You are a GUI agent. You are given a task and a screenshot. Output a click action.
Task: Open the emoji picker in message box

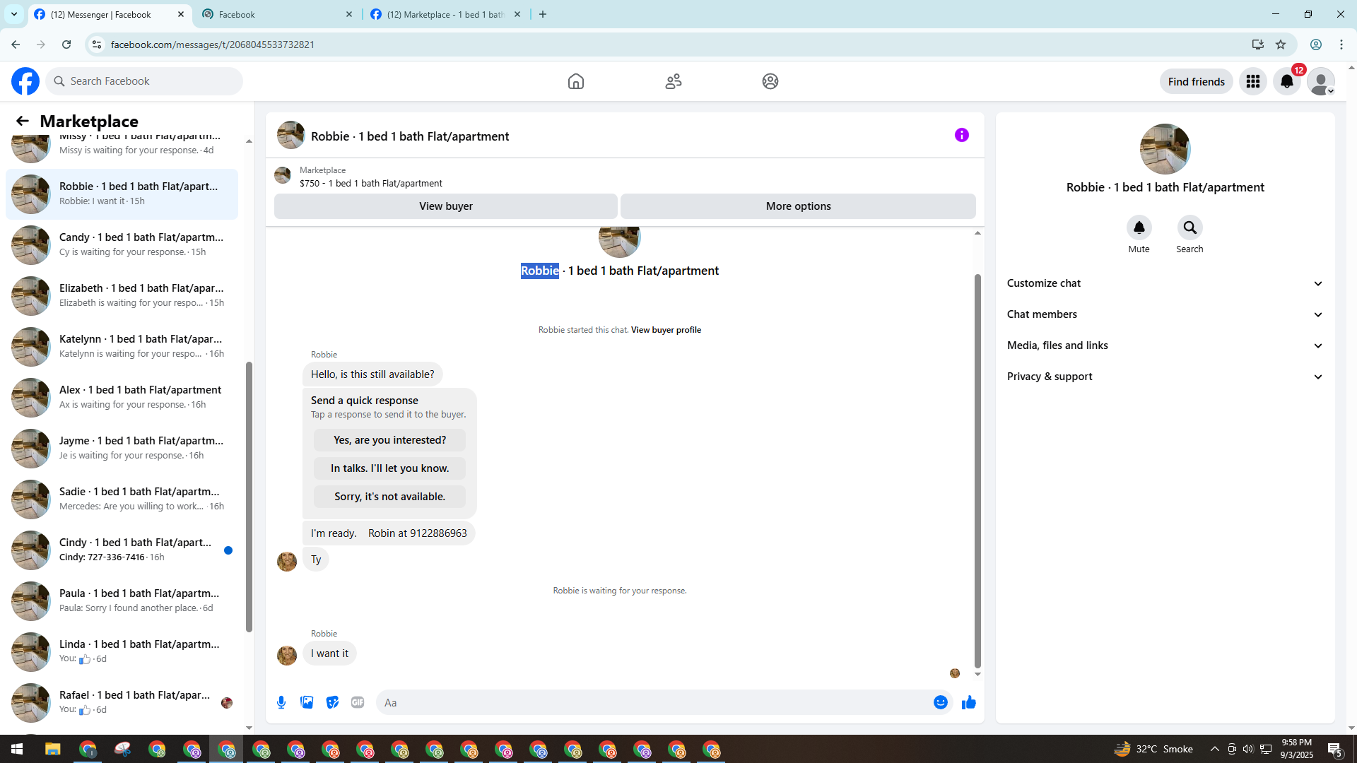[x=941, y=702]
